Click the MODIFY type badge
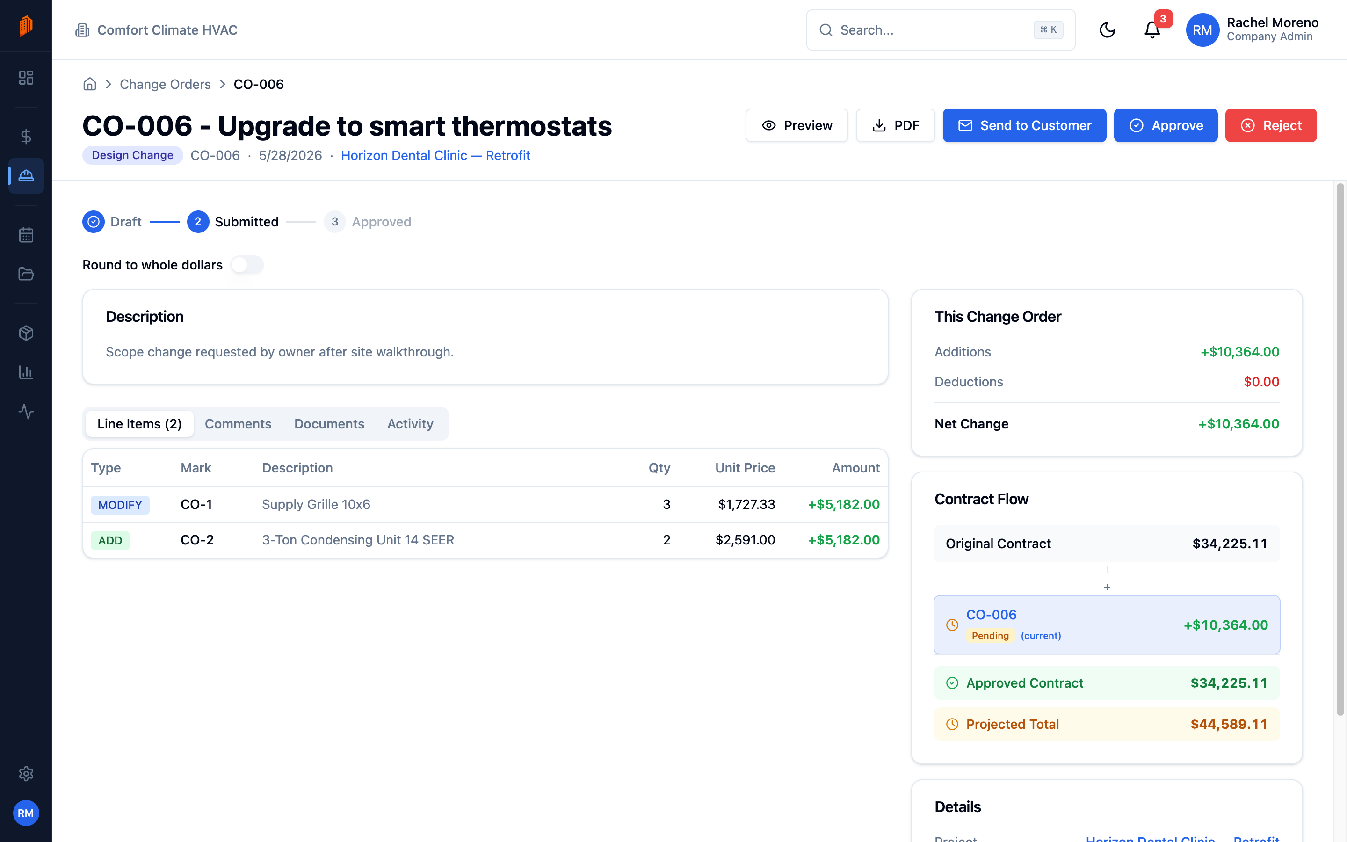This screenshot has width=1347, height=842. click(120, 505)
